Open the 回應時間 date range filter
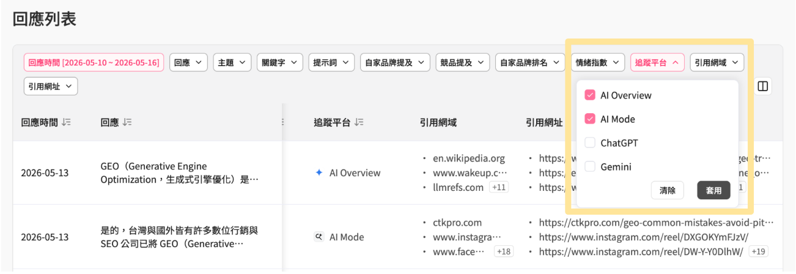796x274 pixels. click(94, 62)
